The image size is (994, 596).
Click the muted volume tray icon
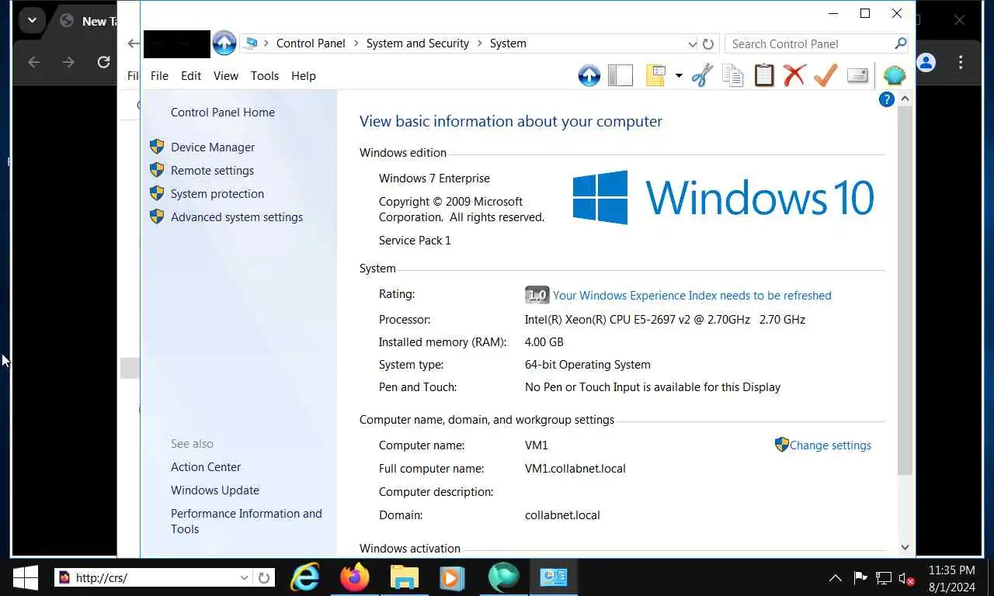tap(906, 577)
